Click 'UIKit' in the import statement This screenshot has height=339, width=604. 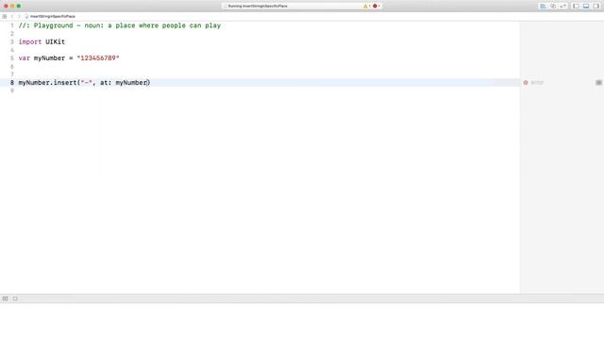click(55, 41)
